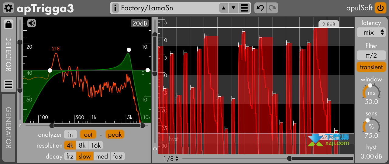389x164 pixels.
Task: Click the apTrigga3 title
Action: [45, 9]
